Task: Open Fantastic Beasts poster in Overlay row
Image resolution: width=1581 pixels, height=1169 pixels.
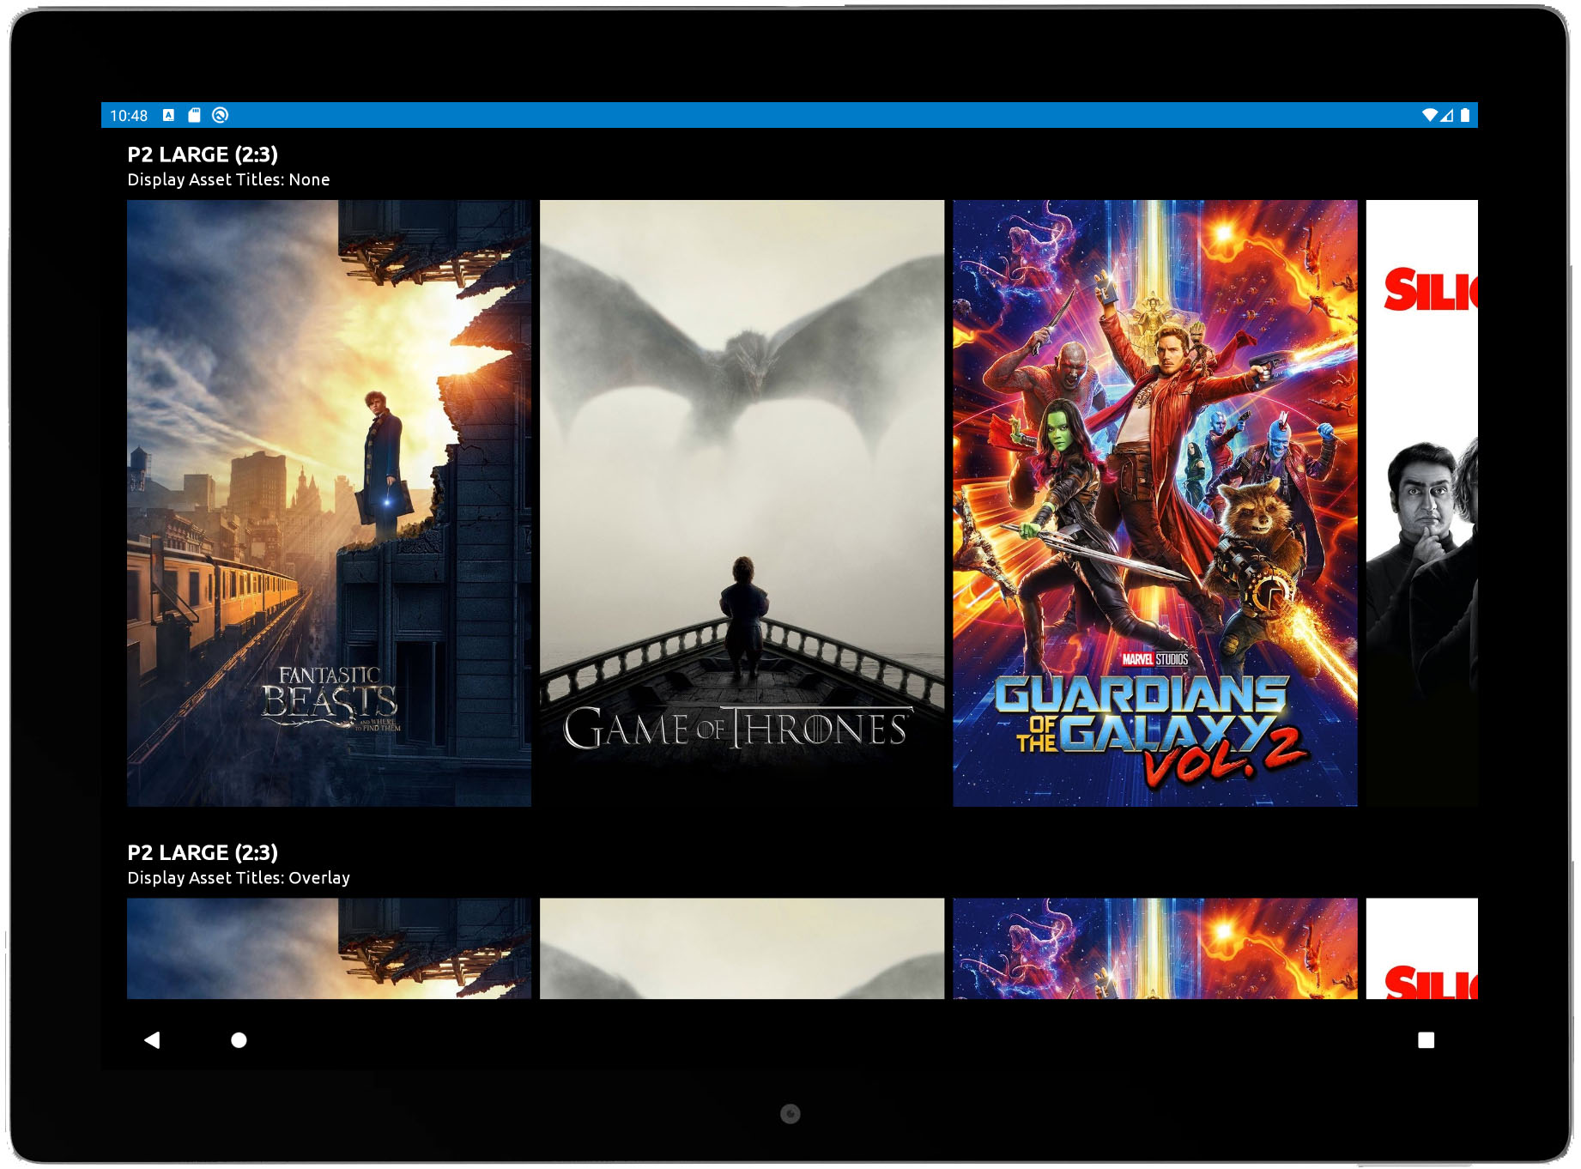Action: (x=329, y=948)
